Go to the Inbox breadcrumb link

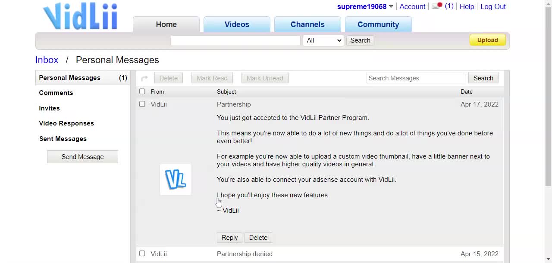pyautogui.click(x=47, y=60)
